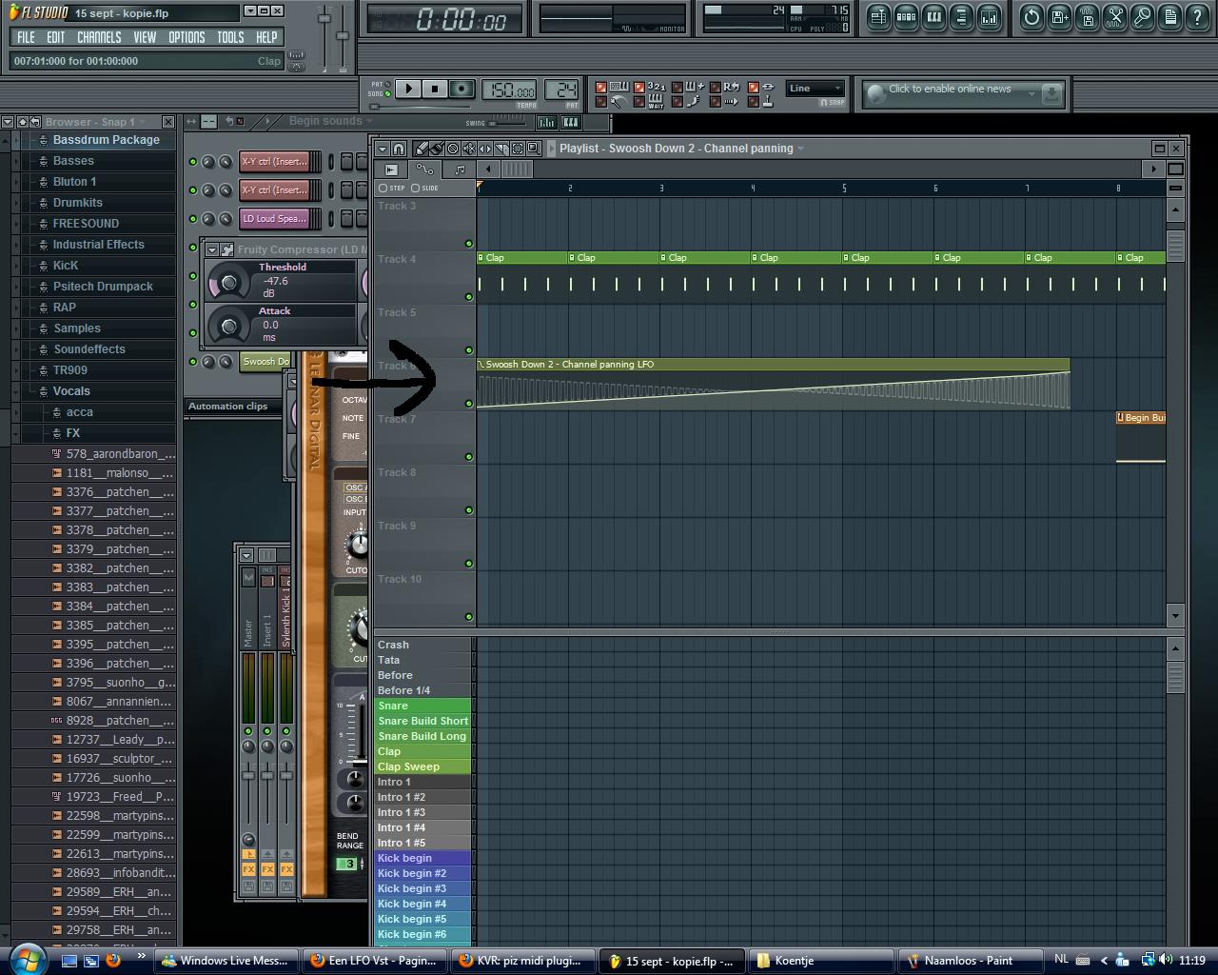Click the save new version icon
Viewport: 1218px width, 975px height.
(x=1059, y=16)
